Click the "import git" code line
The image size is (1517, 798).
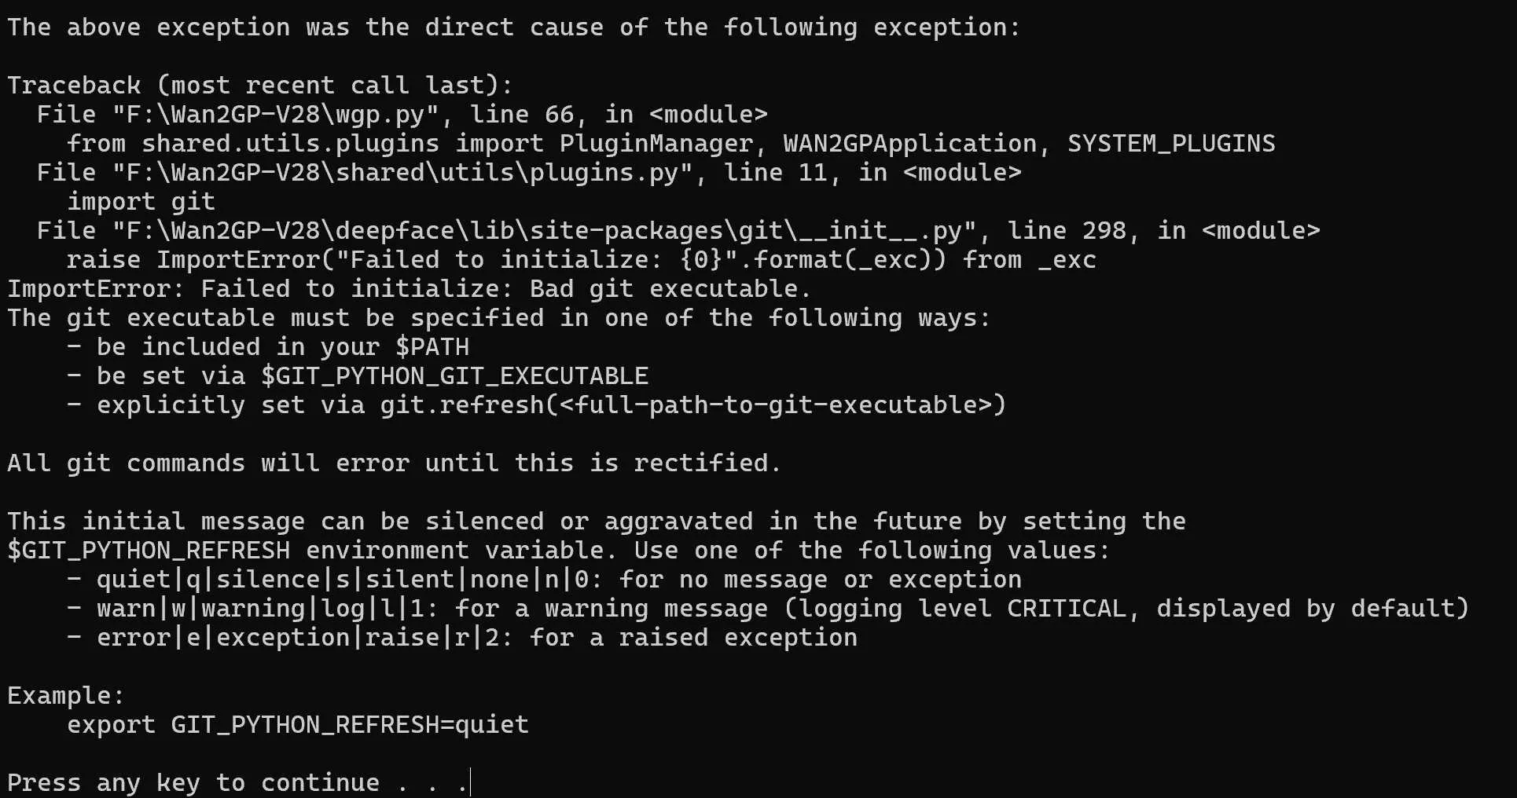point(141,202)
